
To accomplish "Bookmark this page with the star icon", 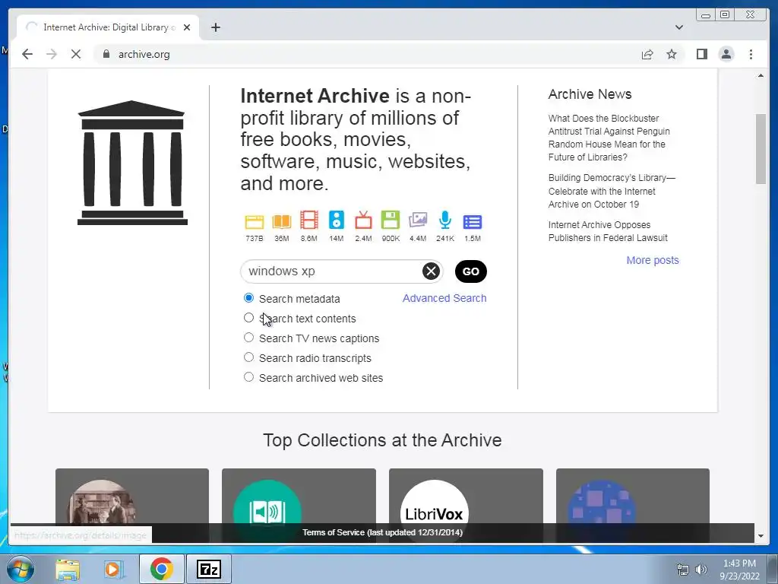I will [672, 54].
